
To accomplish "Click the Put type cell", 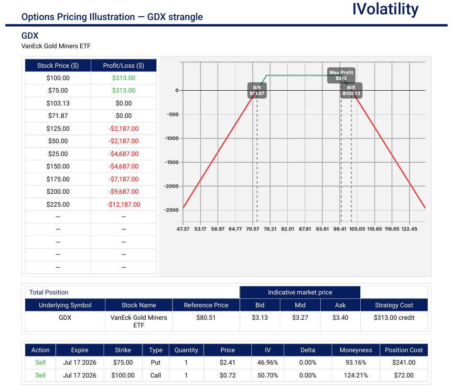I will pos(155,362).
